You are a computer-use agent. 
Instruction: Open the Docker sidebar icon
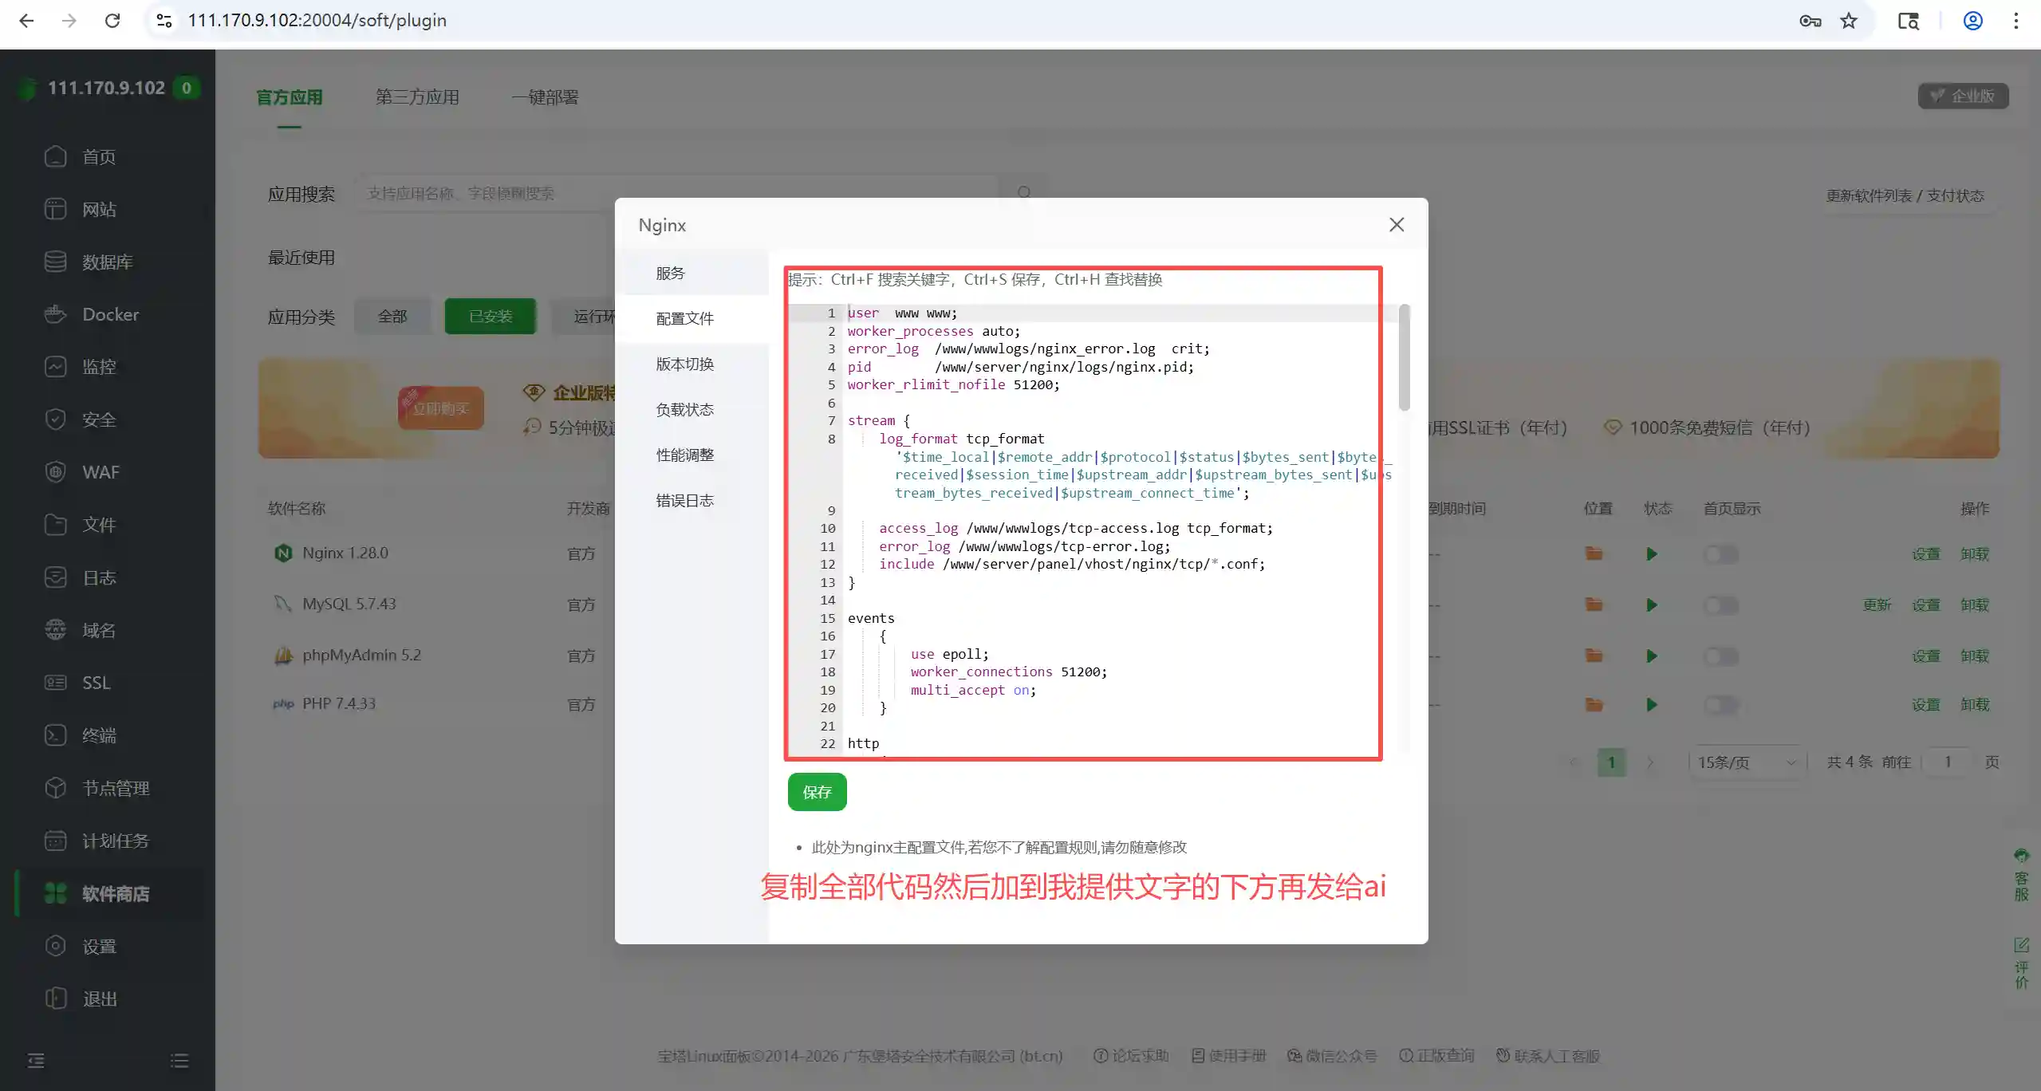pyautogui.click(x=55, y=314)
